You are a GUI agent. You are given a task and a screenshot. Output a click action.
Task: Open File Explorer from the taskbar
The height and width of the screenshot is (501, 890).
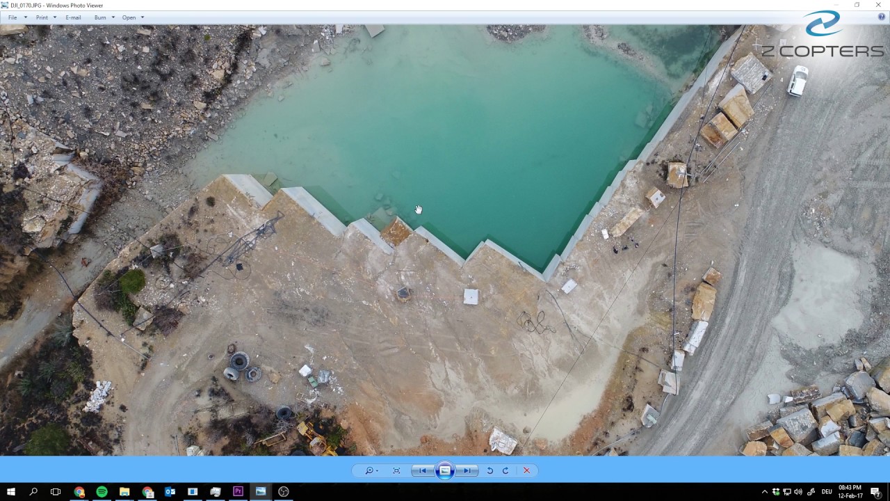point(124,491)
